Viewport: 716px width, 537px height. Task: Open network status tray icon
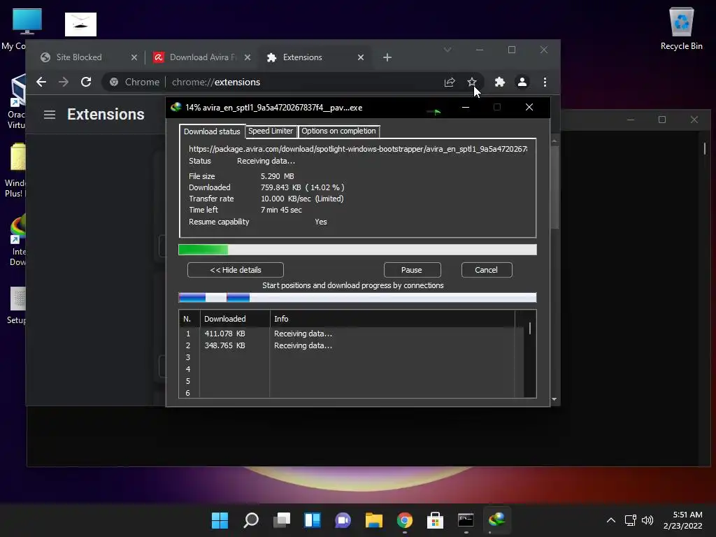pos(630,520)
